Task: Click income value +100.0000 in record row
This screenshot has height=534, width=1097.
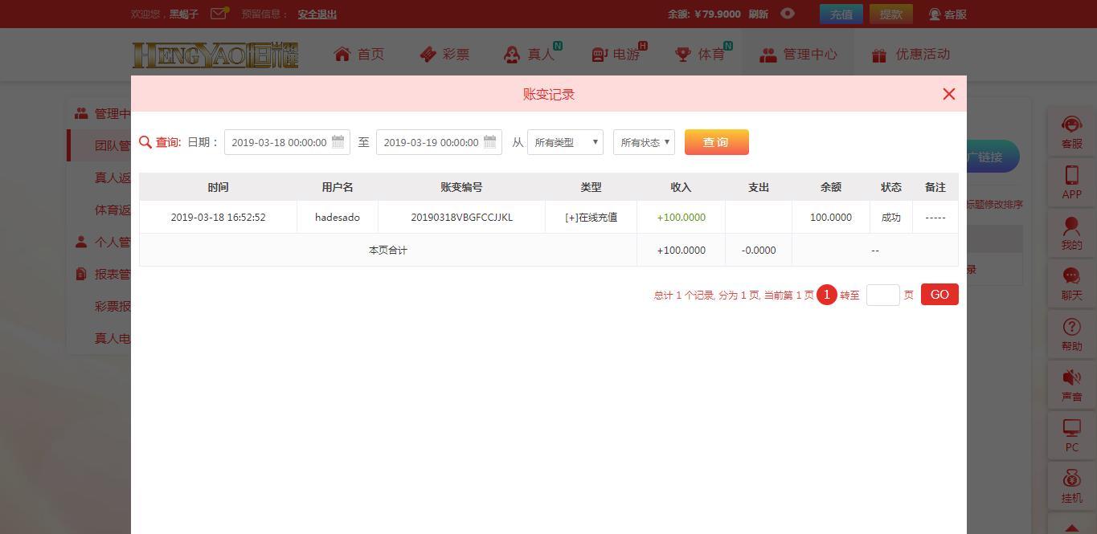Action: pos(681,218)
